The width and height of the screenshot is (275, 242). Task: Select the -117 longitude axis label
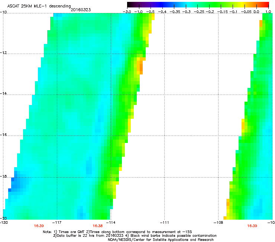click(57, 223)
